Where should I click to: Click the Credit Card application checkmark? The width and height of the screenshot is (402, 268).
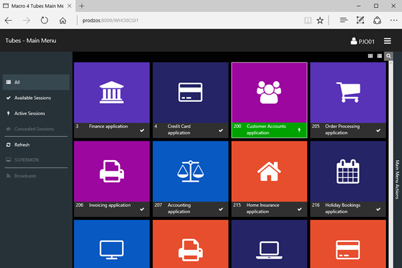220,131
